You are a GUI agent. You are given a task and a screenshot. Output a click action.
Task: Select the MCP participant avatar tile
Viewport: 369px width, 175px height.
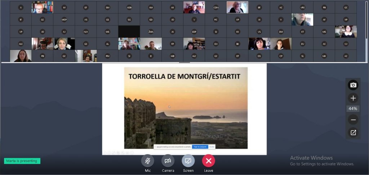[x=64, y=20]
